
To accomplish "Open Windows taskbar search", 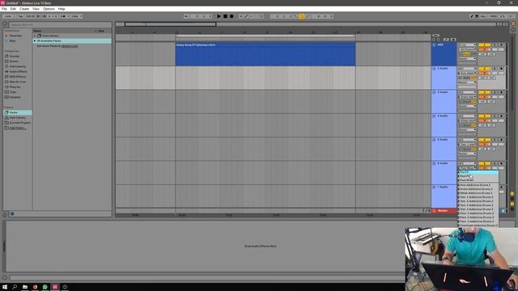I will pos(15,287).
